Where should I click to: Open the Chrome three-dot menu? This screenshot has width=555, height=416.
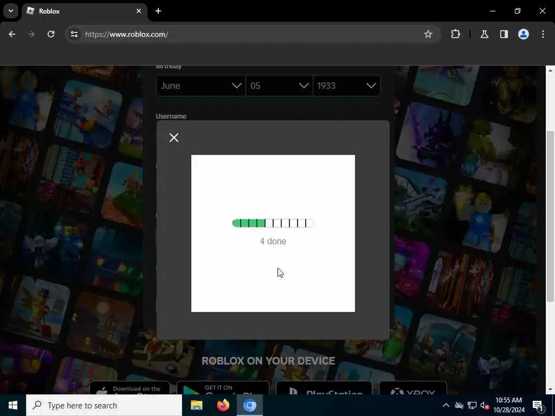543,34
